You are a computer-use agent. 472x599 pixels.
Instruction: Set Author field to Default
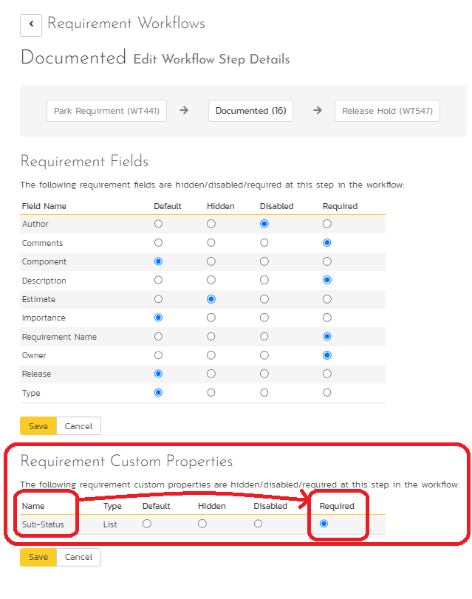[158, 224]
